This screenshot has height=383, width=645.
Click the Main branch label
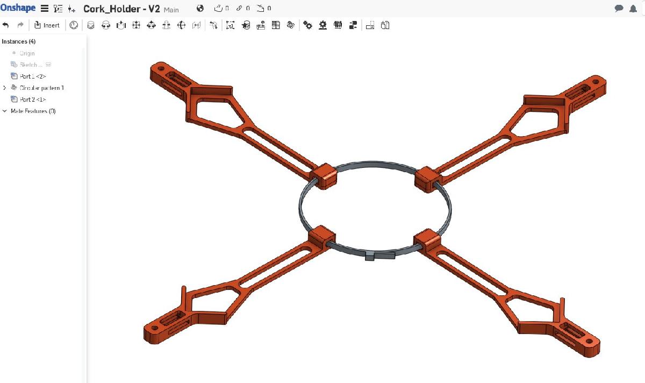point(171,10)
